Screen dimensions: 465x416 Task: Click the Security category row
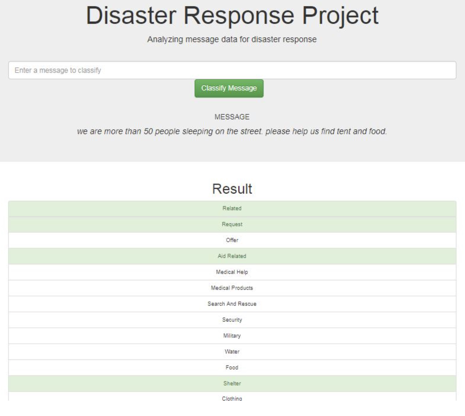pos(232,320)
